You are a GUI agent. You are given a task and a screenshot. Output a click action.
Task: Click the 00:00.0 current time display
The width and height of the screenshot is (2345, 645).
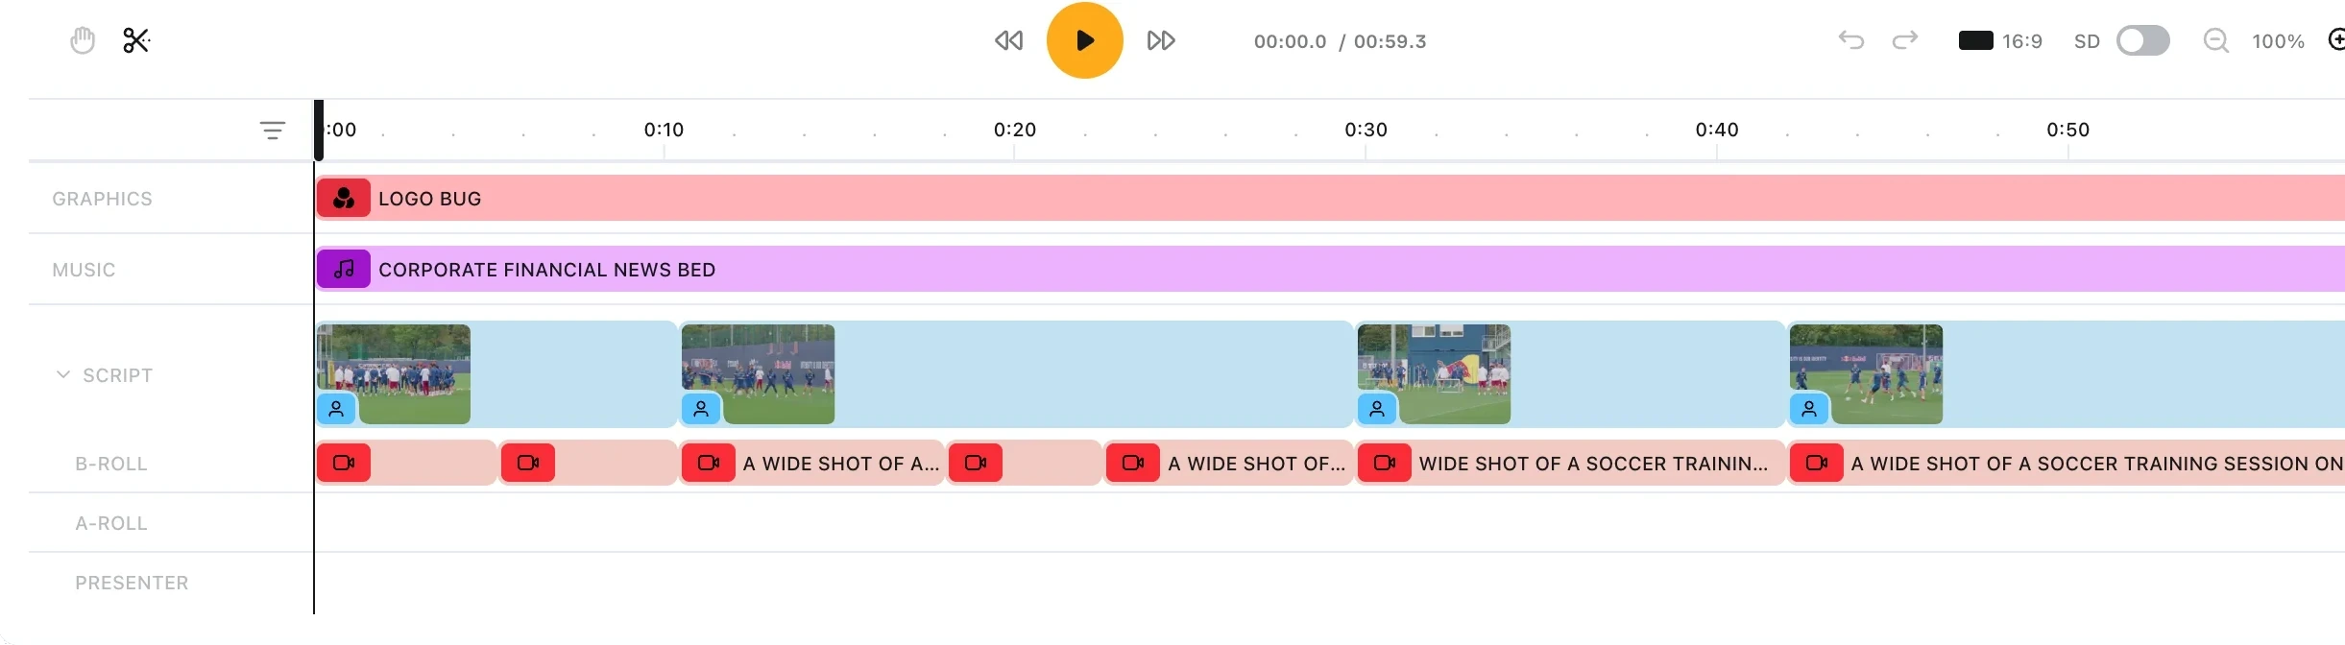click(1290, 41)
